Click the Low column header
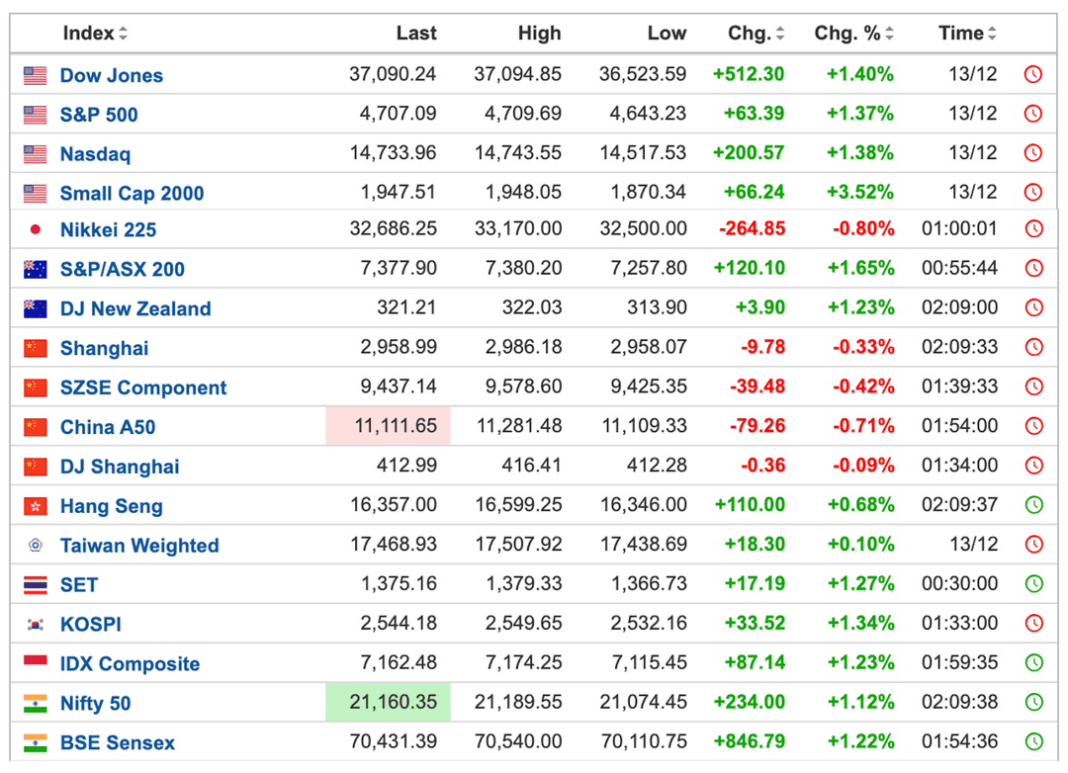Screen dimensions: 1068x773 (667, 33)
